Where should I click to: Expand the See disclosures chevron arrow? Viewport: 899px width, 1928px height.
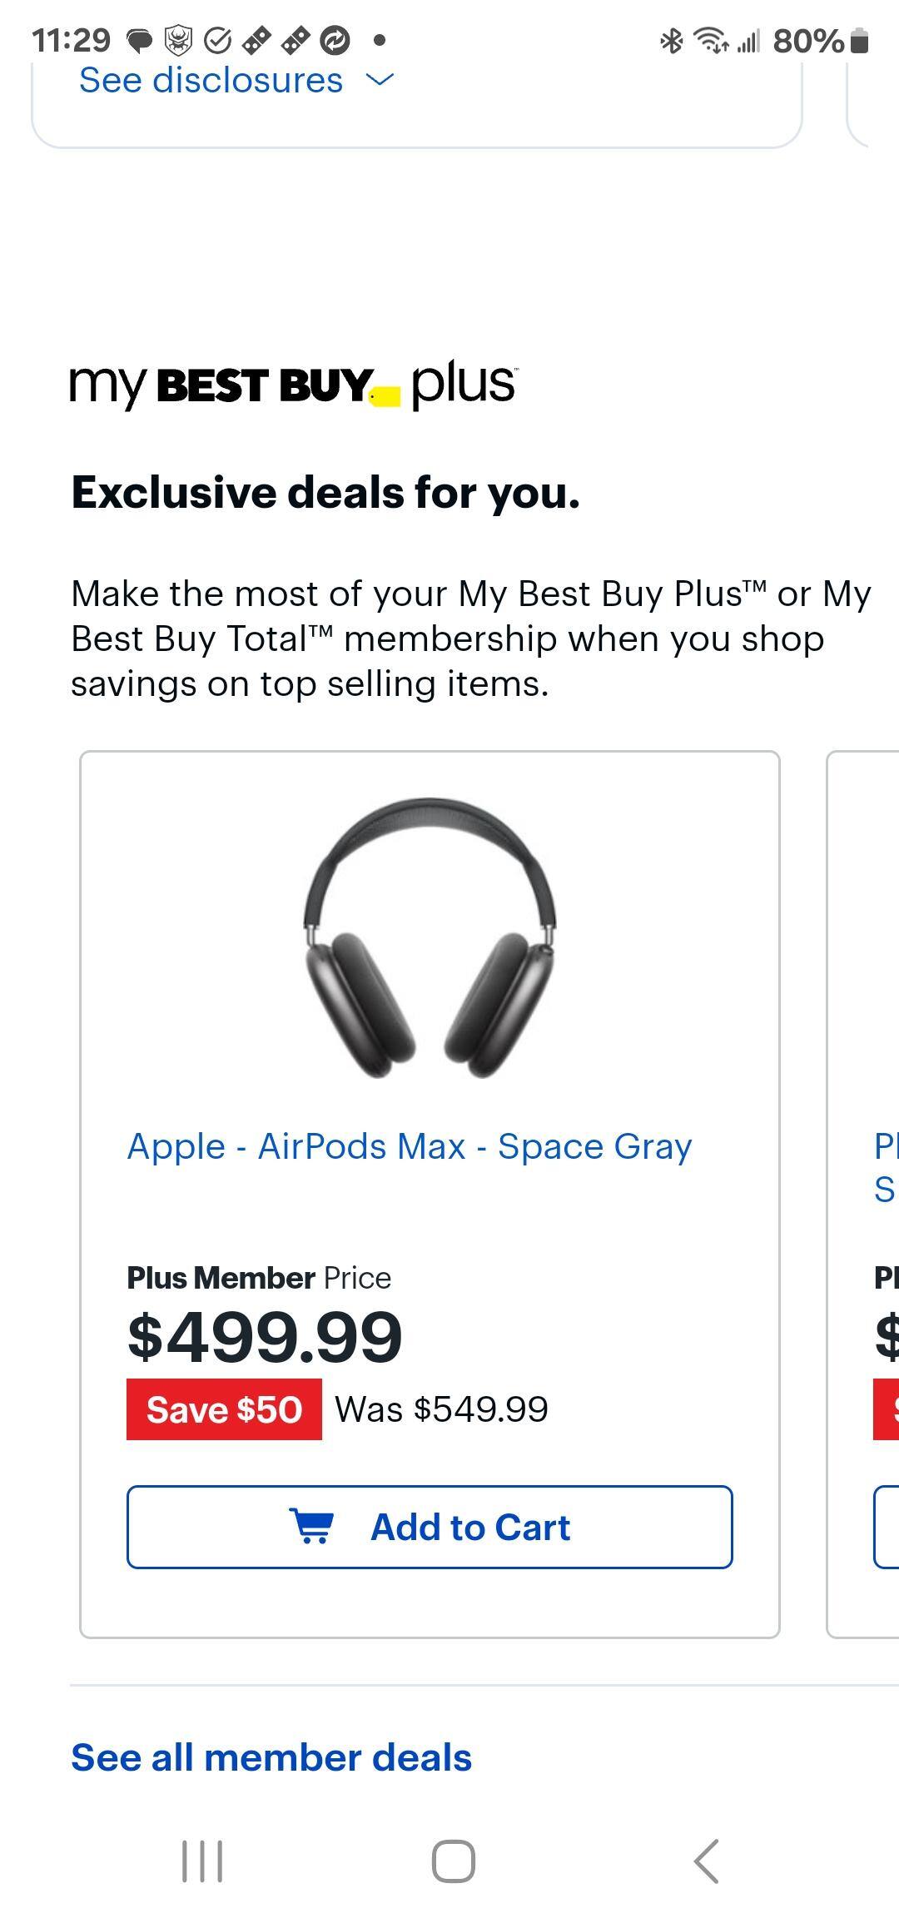click(380, 80)
